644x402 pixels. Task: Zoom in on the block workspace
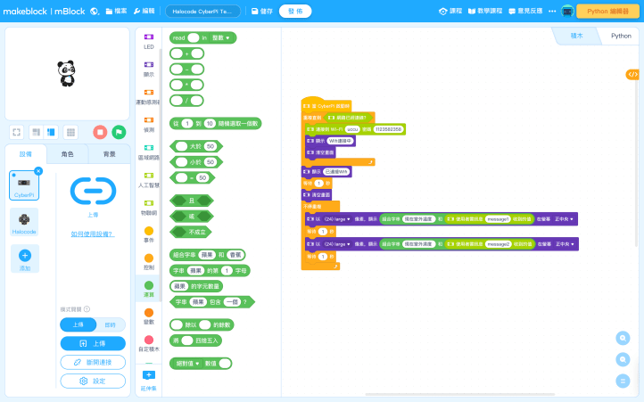pos(623,338)
